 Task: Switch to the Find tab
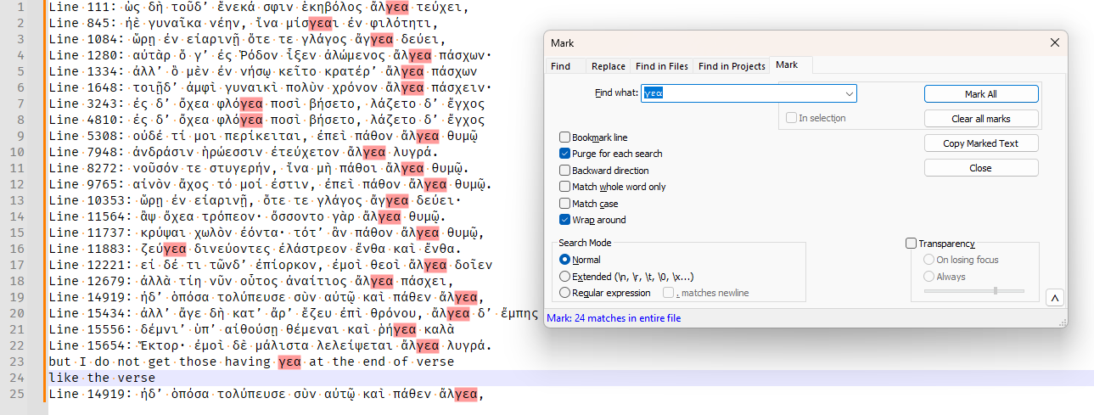(561, 66)
